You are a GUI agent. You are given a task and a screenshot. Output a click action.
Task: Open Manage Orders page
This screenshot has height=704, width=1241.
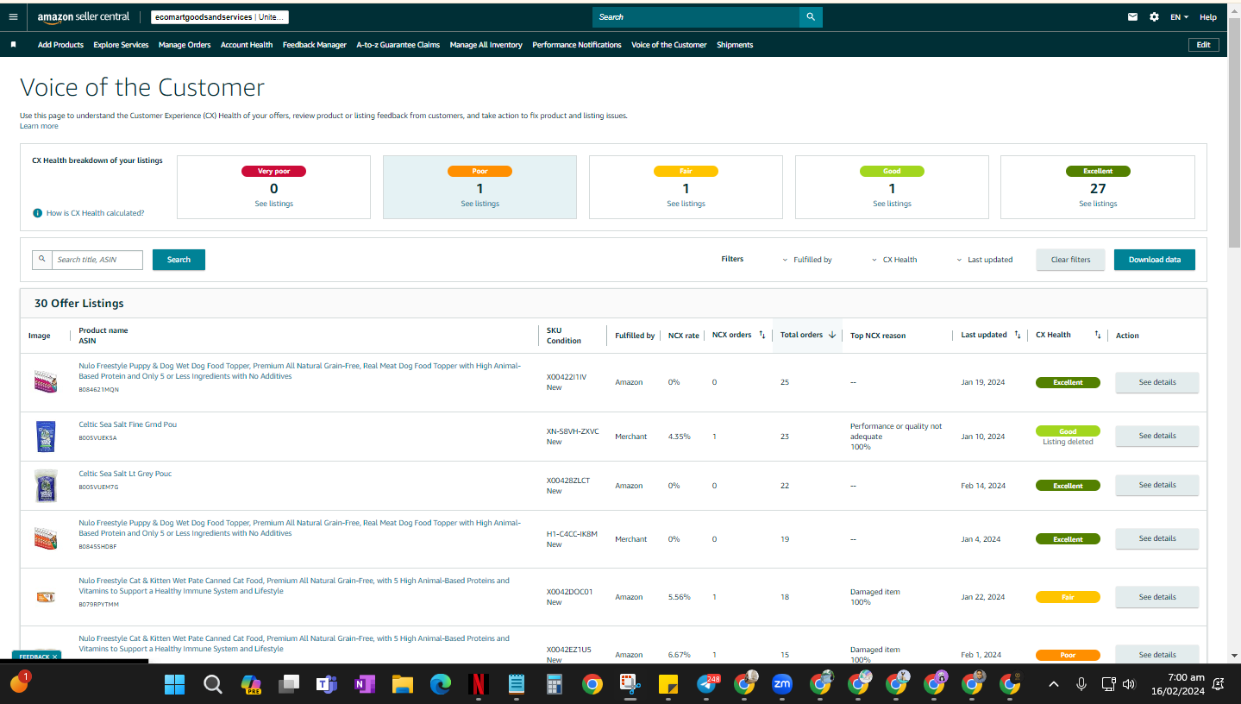(185, 45)
